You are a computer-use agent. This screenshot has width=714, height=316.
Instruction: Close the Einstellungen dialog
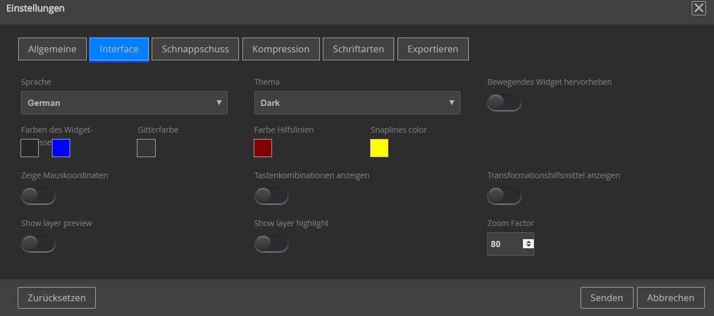698,8
